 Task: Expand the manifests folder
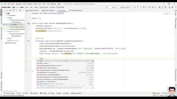click(6, 15)
